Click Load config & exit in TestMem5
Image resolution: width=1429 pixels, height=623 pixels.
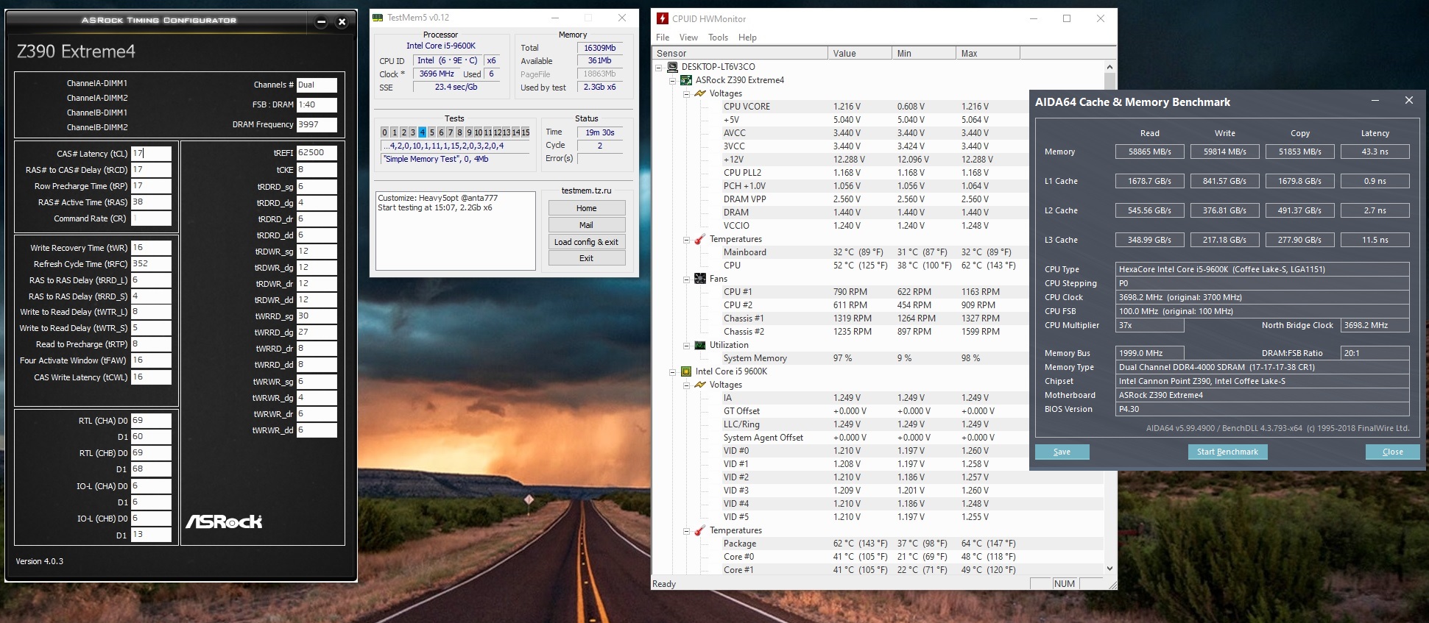pos(587,242)
